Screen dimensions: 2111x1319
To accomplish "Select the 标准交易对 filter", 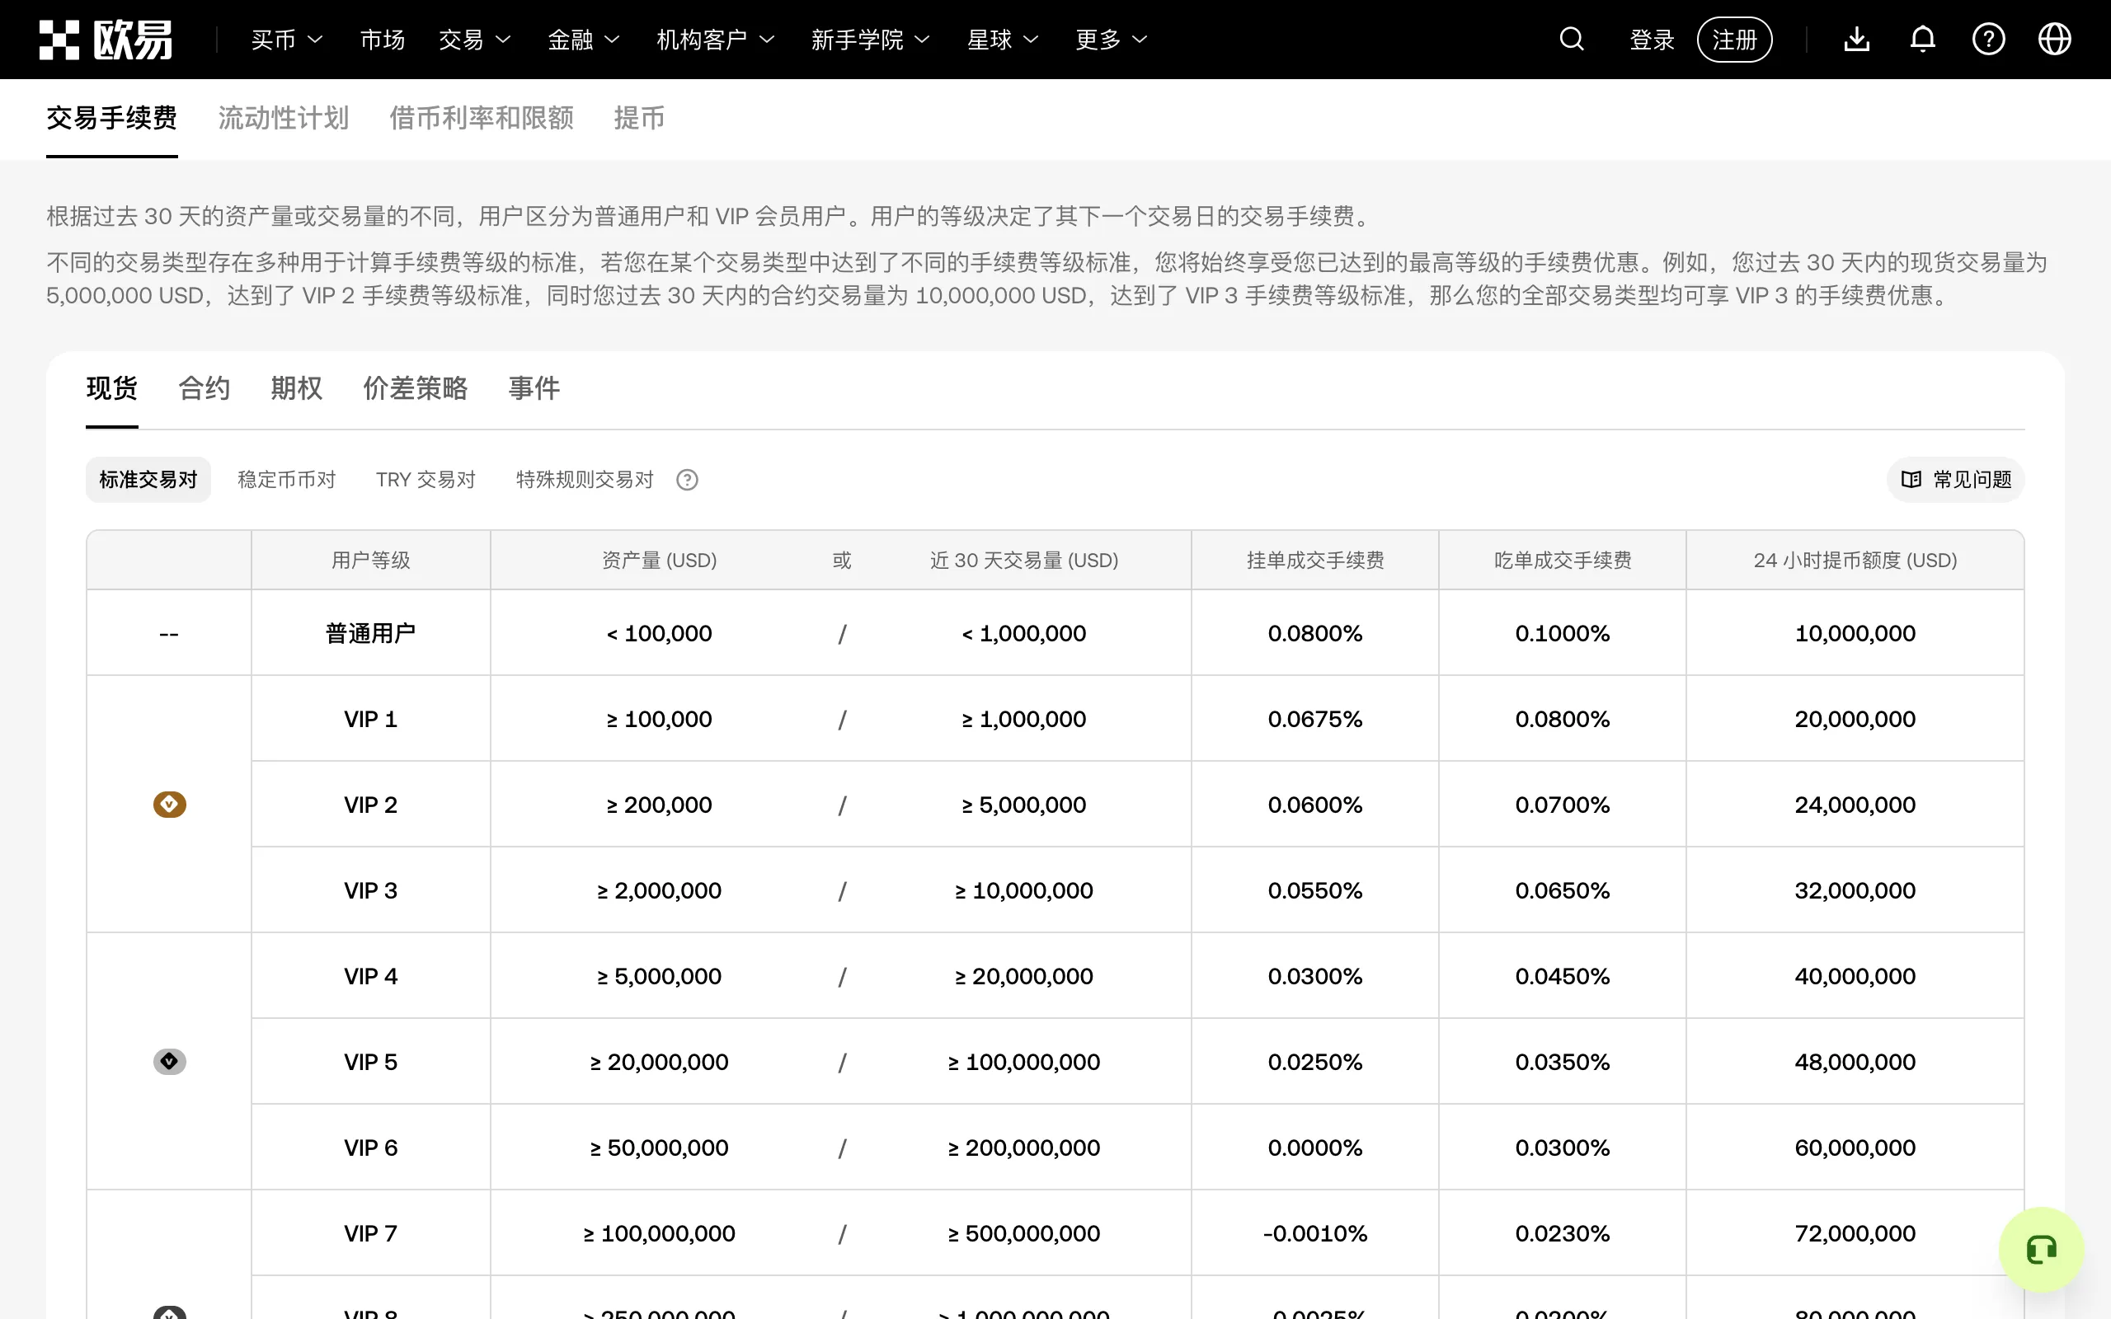I will pos(148,480).
